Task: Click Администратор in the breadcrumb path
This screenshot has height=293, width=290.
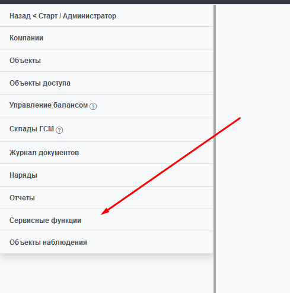Action: (90, 16)
